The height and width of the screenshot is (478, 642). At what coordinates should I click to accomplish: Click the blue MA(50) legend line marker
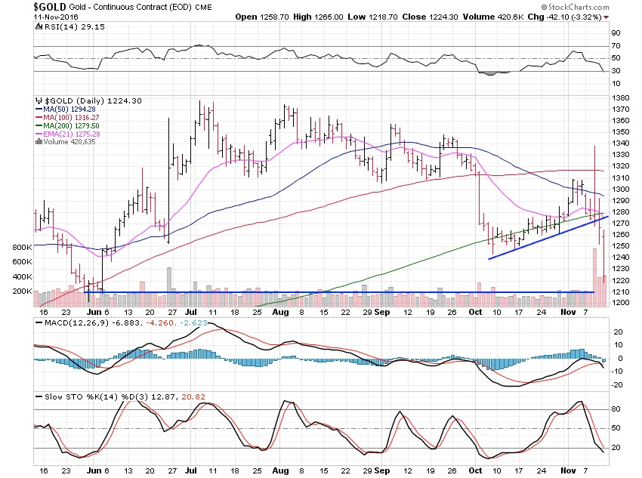(x=38, y=110)
